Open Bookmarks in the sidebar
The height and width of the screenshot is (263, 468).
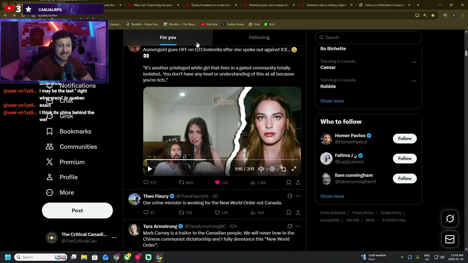click(x=68, y=131)
